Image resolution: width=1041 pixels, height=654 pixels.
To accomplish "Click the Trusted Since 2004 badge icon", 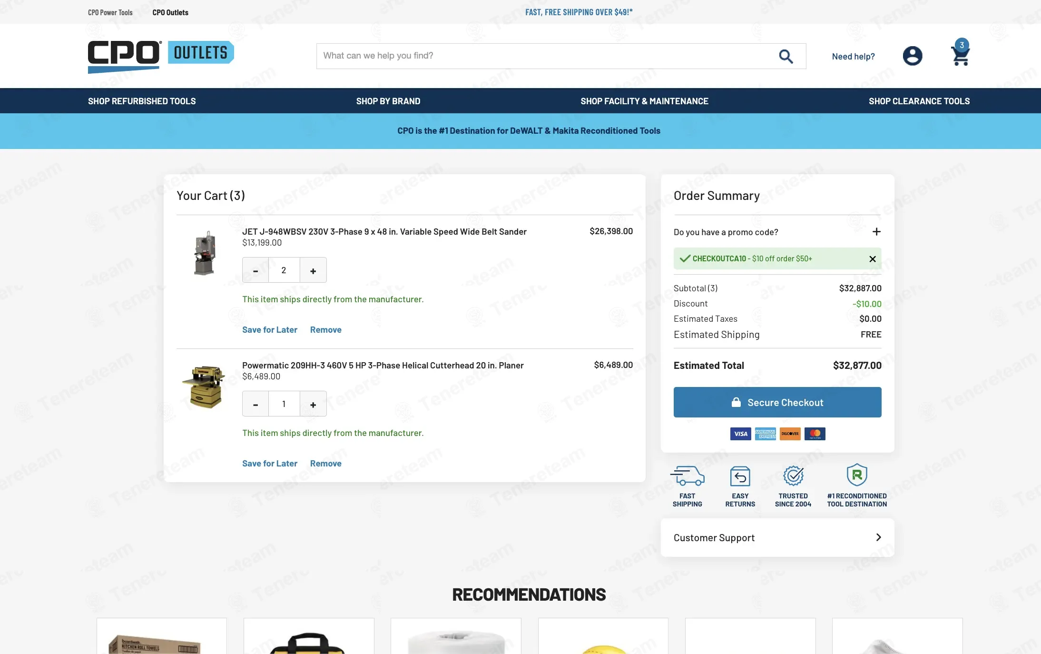I will click(x=793, y=476).
